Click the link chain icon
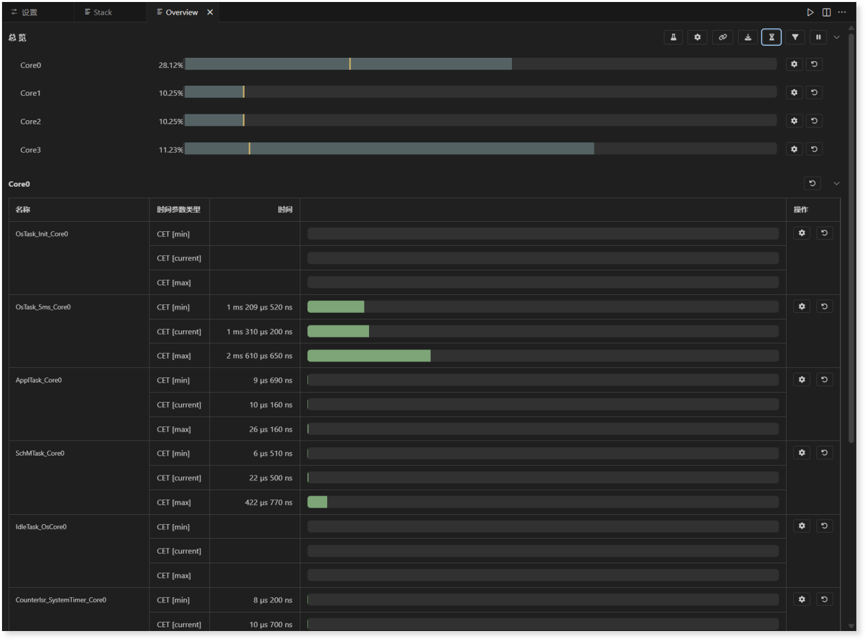Viewport: 867px width, 641px height. pos(723,37)
